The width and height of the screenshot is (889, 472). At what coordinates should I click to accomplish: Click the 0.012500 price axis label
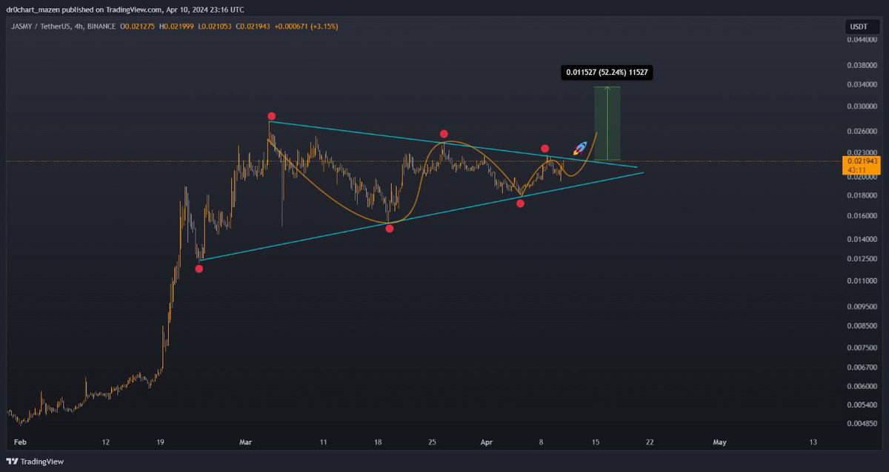click(x=861, y=259)
